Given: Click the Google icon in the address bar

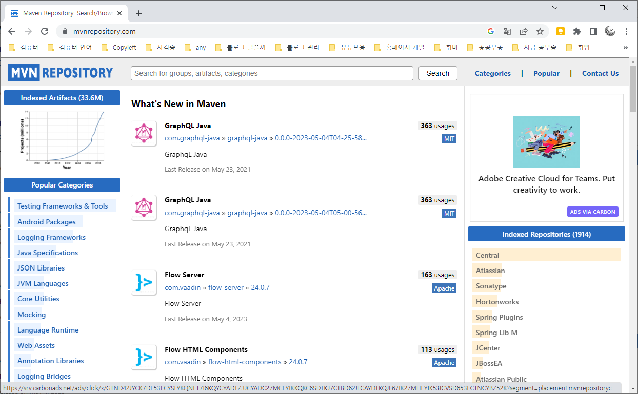Looking at the screenshot, I should [490, 31].
